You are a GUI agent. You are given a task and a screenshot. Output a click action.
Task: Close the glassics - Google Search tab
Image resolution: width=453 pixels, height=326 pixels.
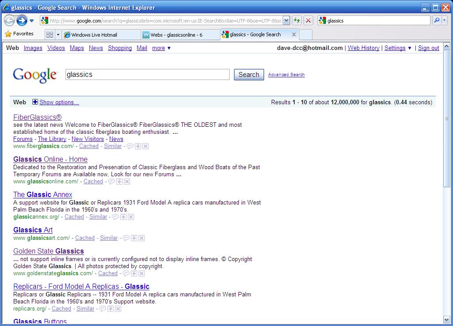click(294, 34)
